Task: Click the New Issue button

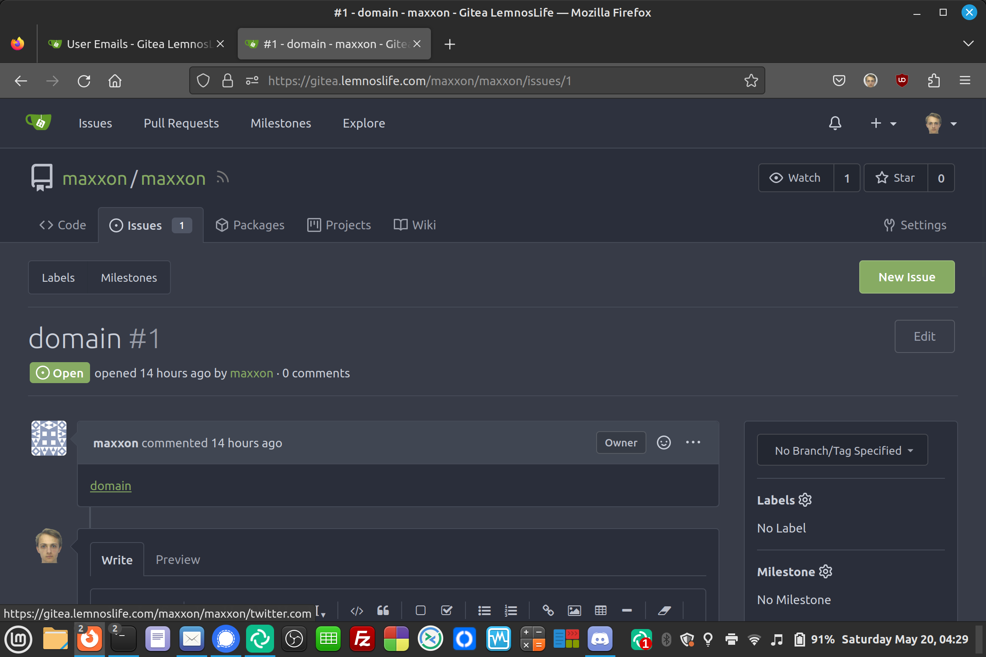Action: coord(906,277)
